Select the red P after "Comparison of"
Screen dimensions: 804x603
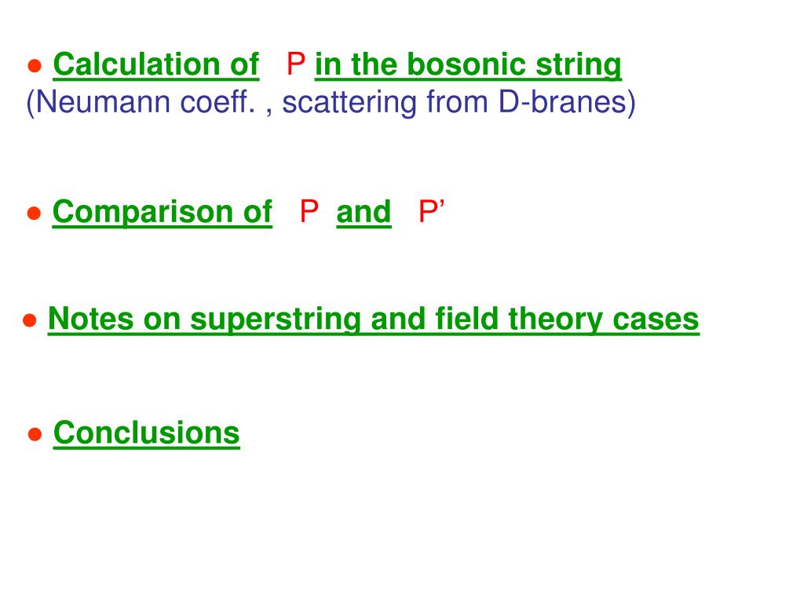tap(309, 211)
